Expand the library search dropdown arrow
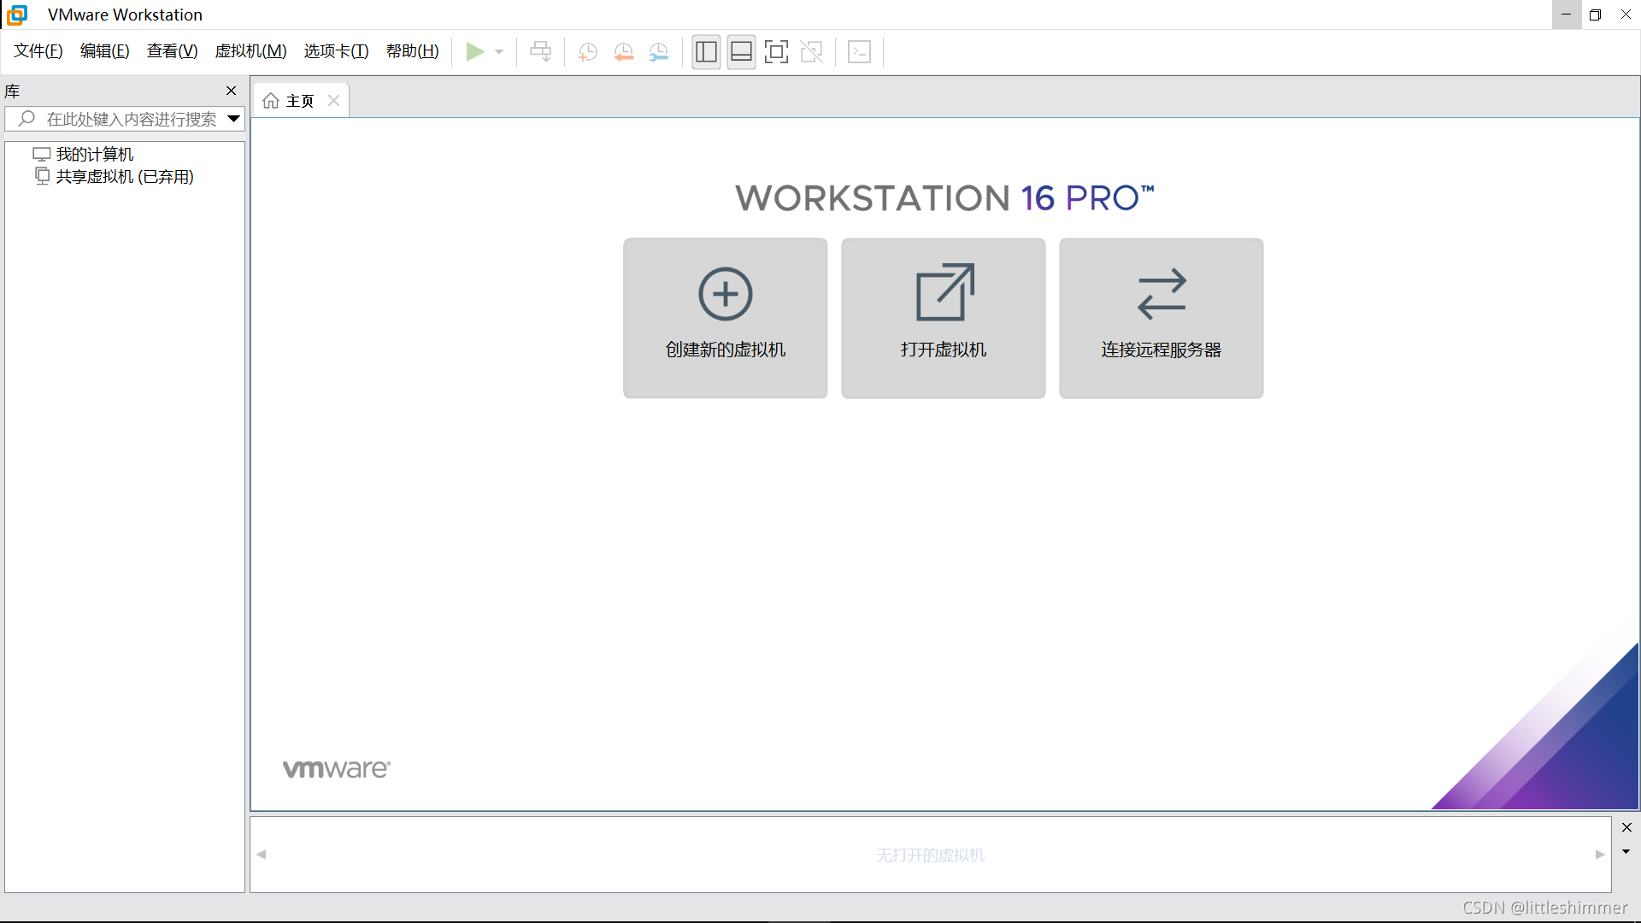Viewport: 1641px width, 923px height. coord(233,119)
